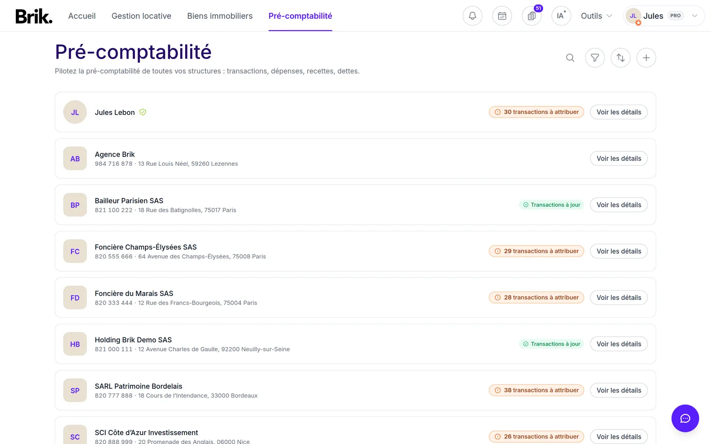The height and width of the screenshot is (444, 711).
Task: Click the 29 transactions à attribuer badge
Action: pyautogui.click(x=536, y=251)
